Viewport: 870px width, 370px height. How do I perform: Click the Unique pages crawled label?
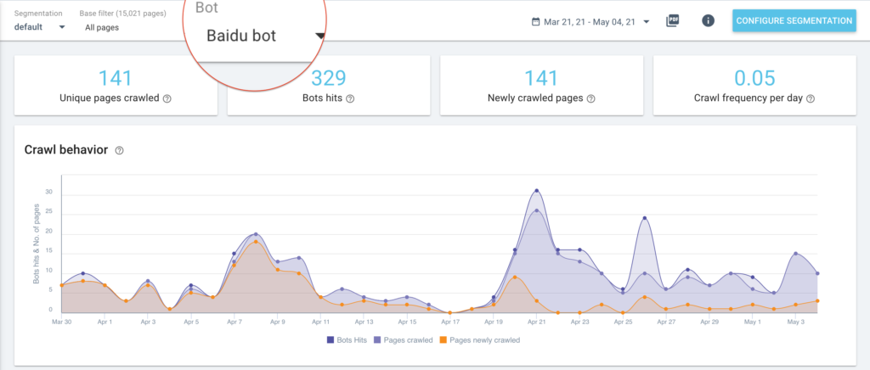click(x=110, y=98)
